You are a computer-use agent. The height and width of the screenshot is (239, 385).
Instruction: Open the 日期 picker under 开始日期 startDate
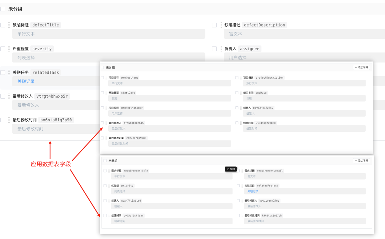[x=169, y=98]
